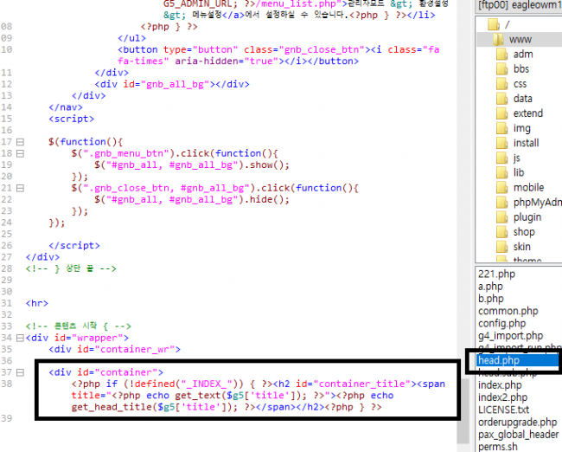Collapse the code fold at line 18
The image size is (562, 452).
click(21, 153)
